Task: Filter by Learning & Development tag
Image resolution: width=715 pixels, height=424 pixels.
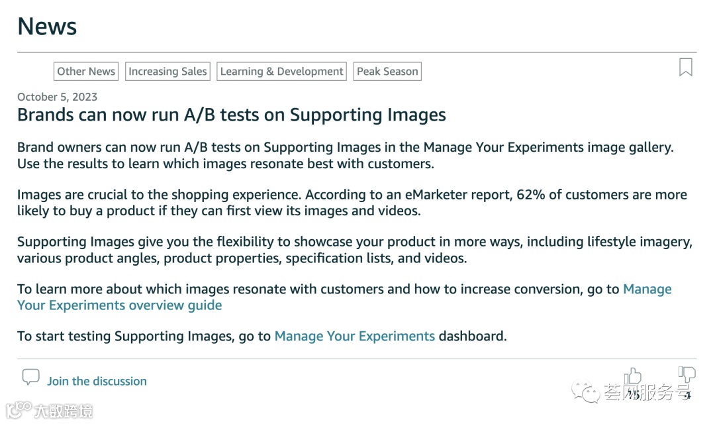Action: 282,72
